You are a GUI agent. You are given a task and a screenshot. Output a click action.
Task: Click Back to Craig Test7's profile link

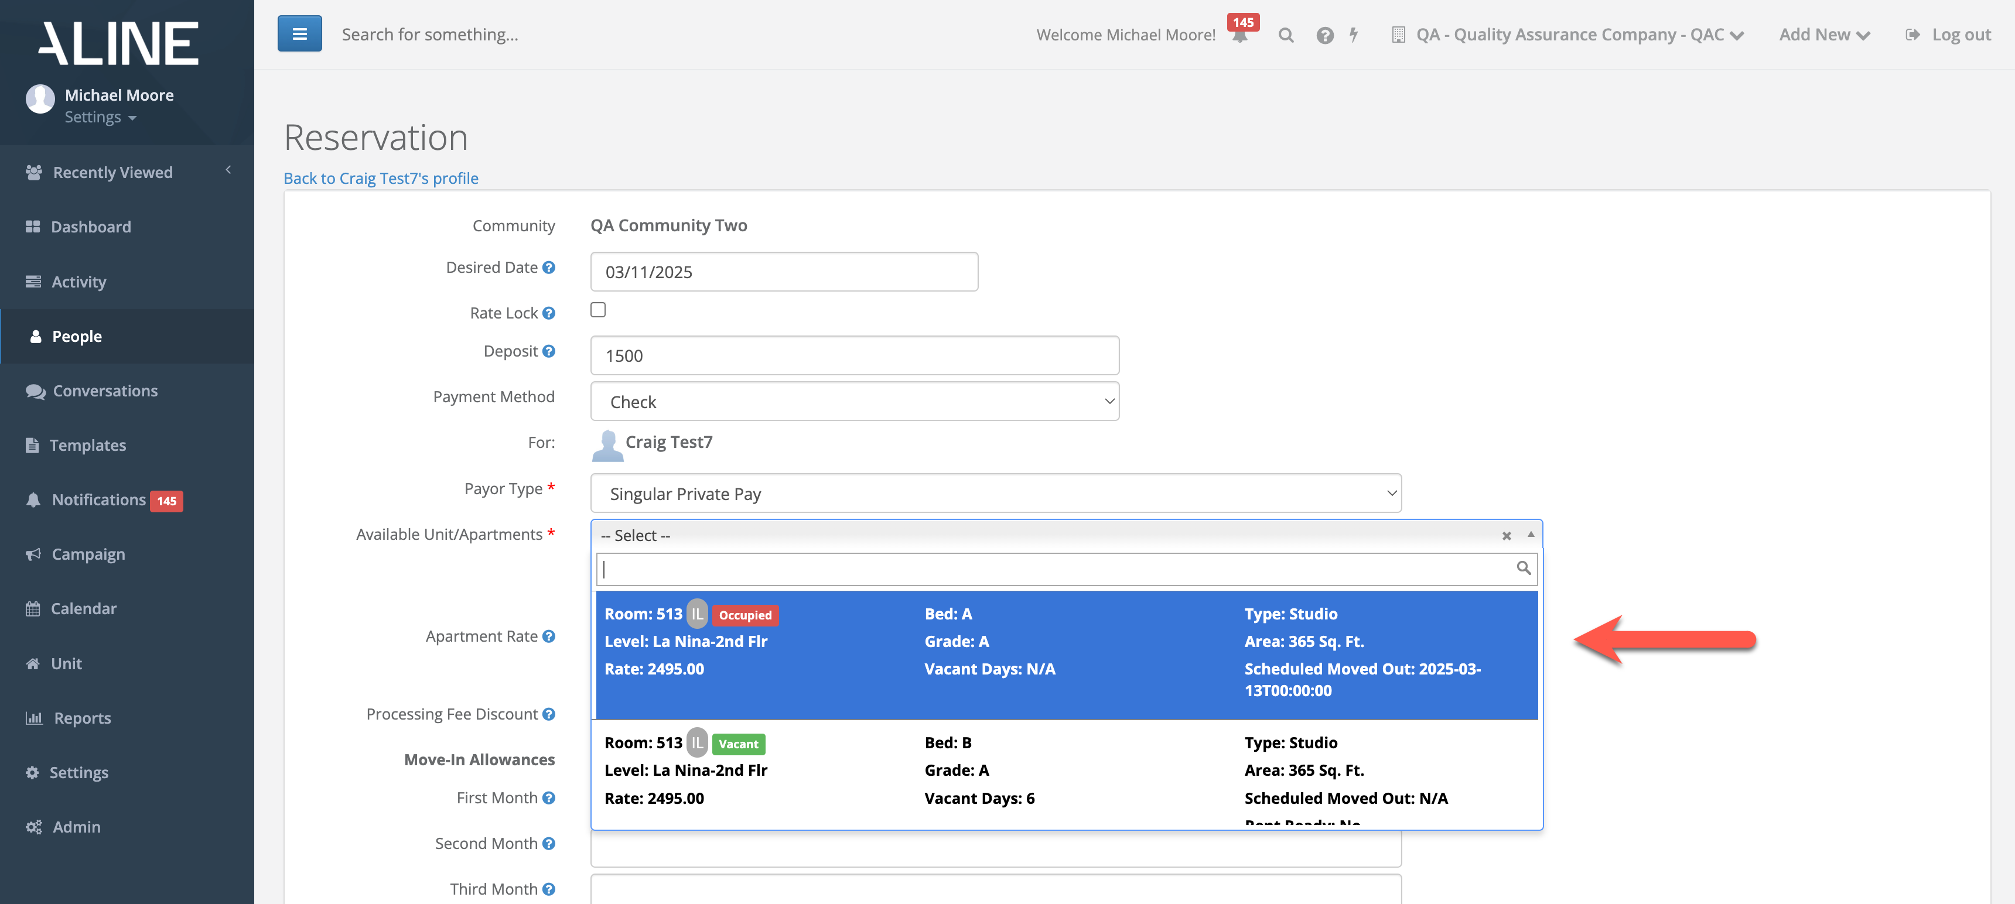click(x=380, y=179)
